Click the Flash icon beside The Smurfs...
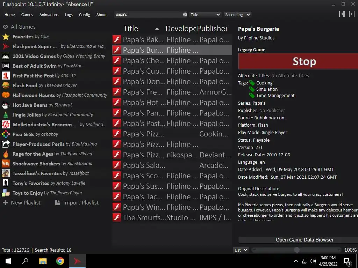Screen dimensions: 358x268 tap(117, 217)
